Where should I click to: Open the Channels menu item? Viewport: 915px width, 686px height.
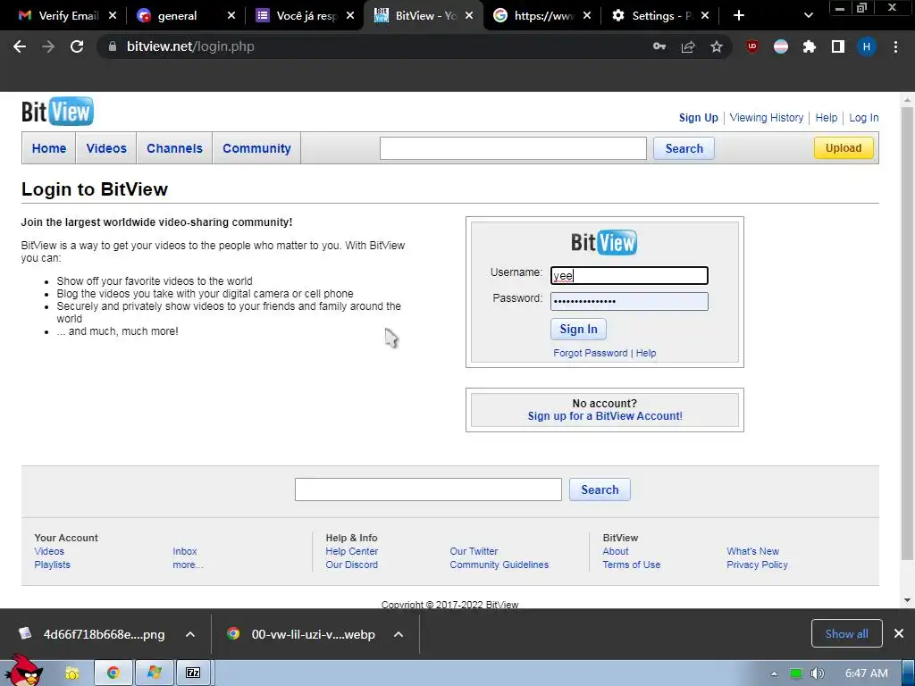(x=174, y=148)
